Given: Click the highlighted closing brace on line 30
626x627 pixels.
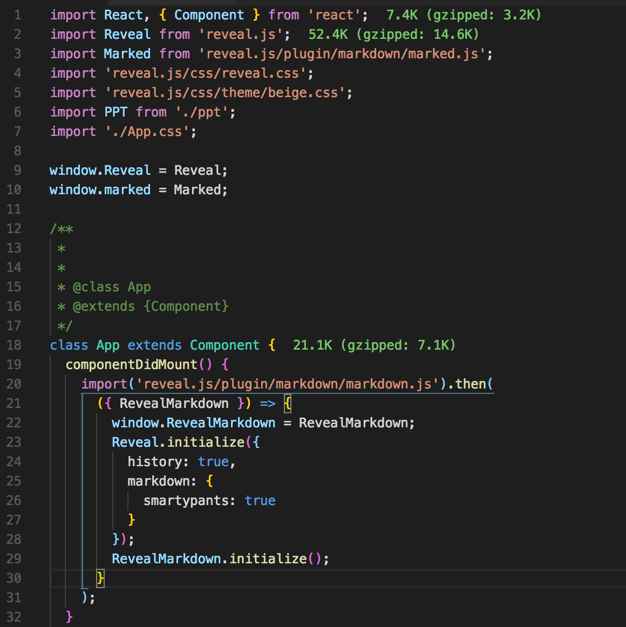Looking at the screenshot, I should click(100, 578).
